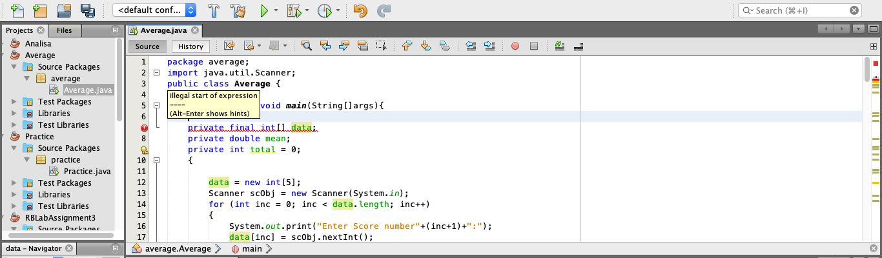
Task: Click the warning lightbulb on line 9
Action: click(145, 150)
